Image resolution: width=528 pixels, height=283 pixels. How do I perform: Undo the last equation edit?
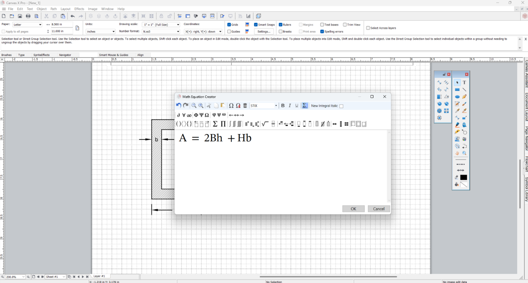click(x=178, y=105)
